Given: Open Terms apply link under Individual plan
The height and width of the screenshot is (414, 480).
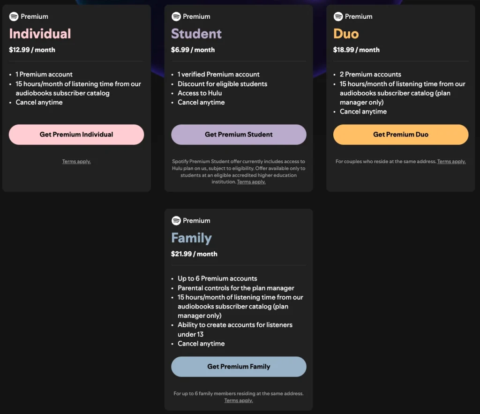Looking at the screenshot, I should point(76,162).
